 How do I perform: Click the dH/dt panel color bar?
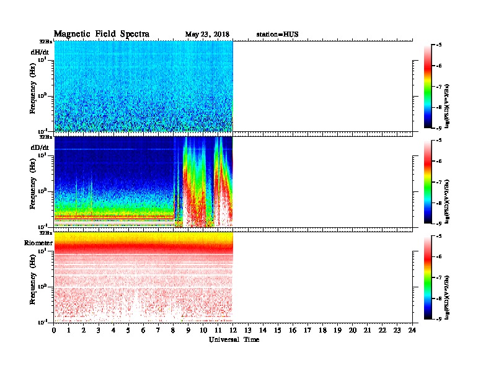(x=428, y=87)
